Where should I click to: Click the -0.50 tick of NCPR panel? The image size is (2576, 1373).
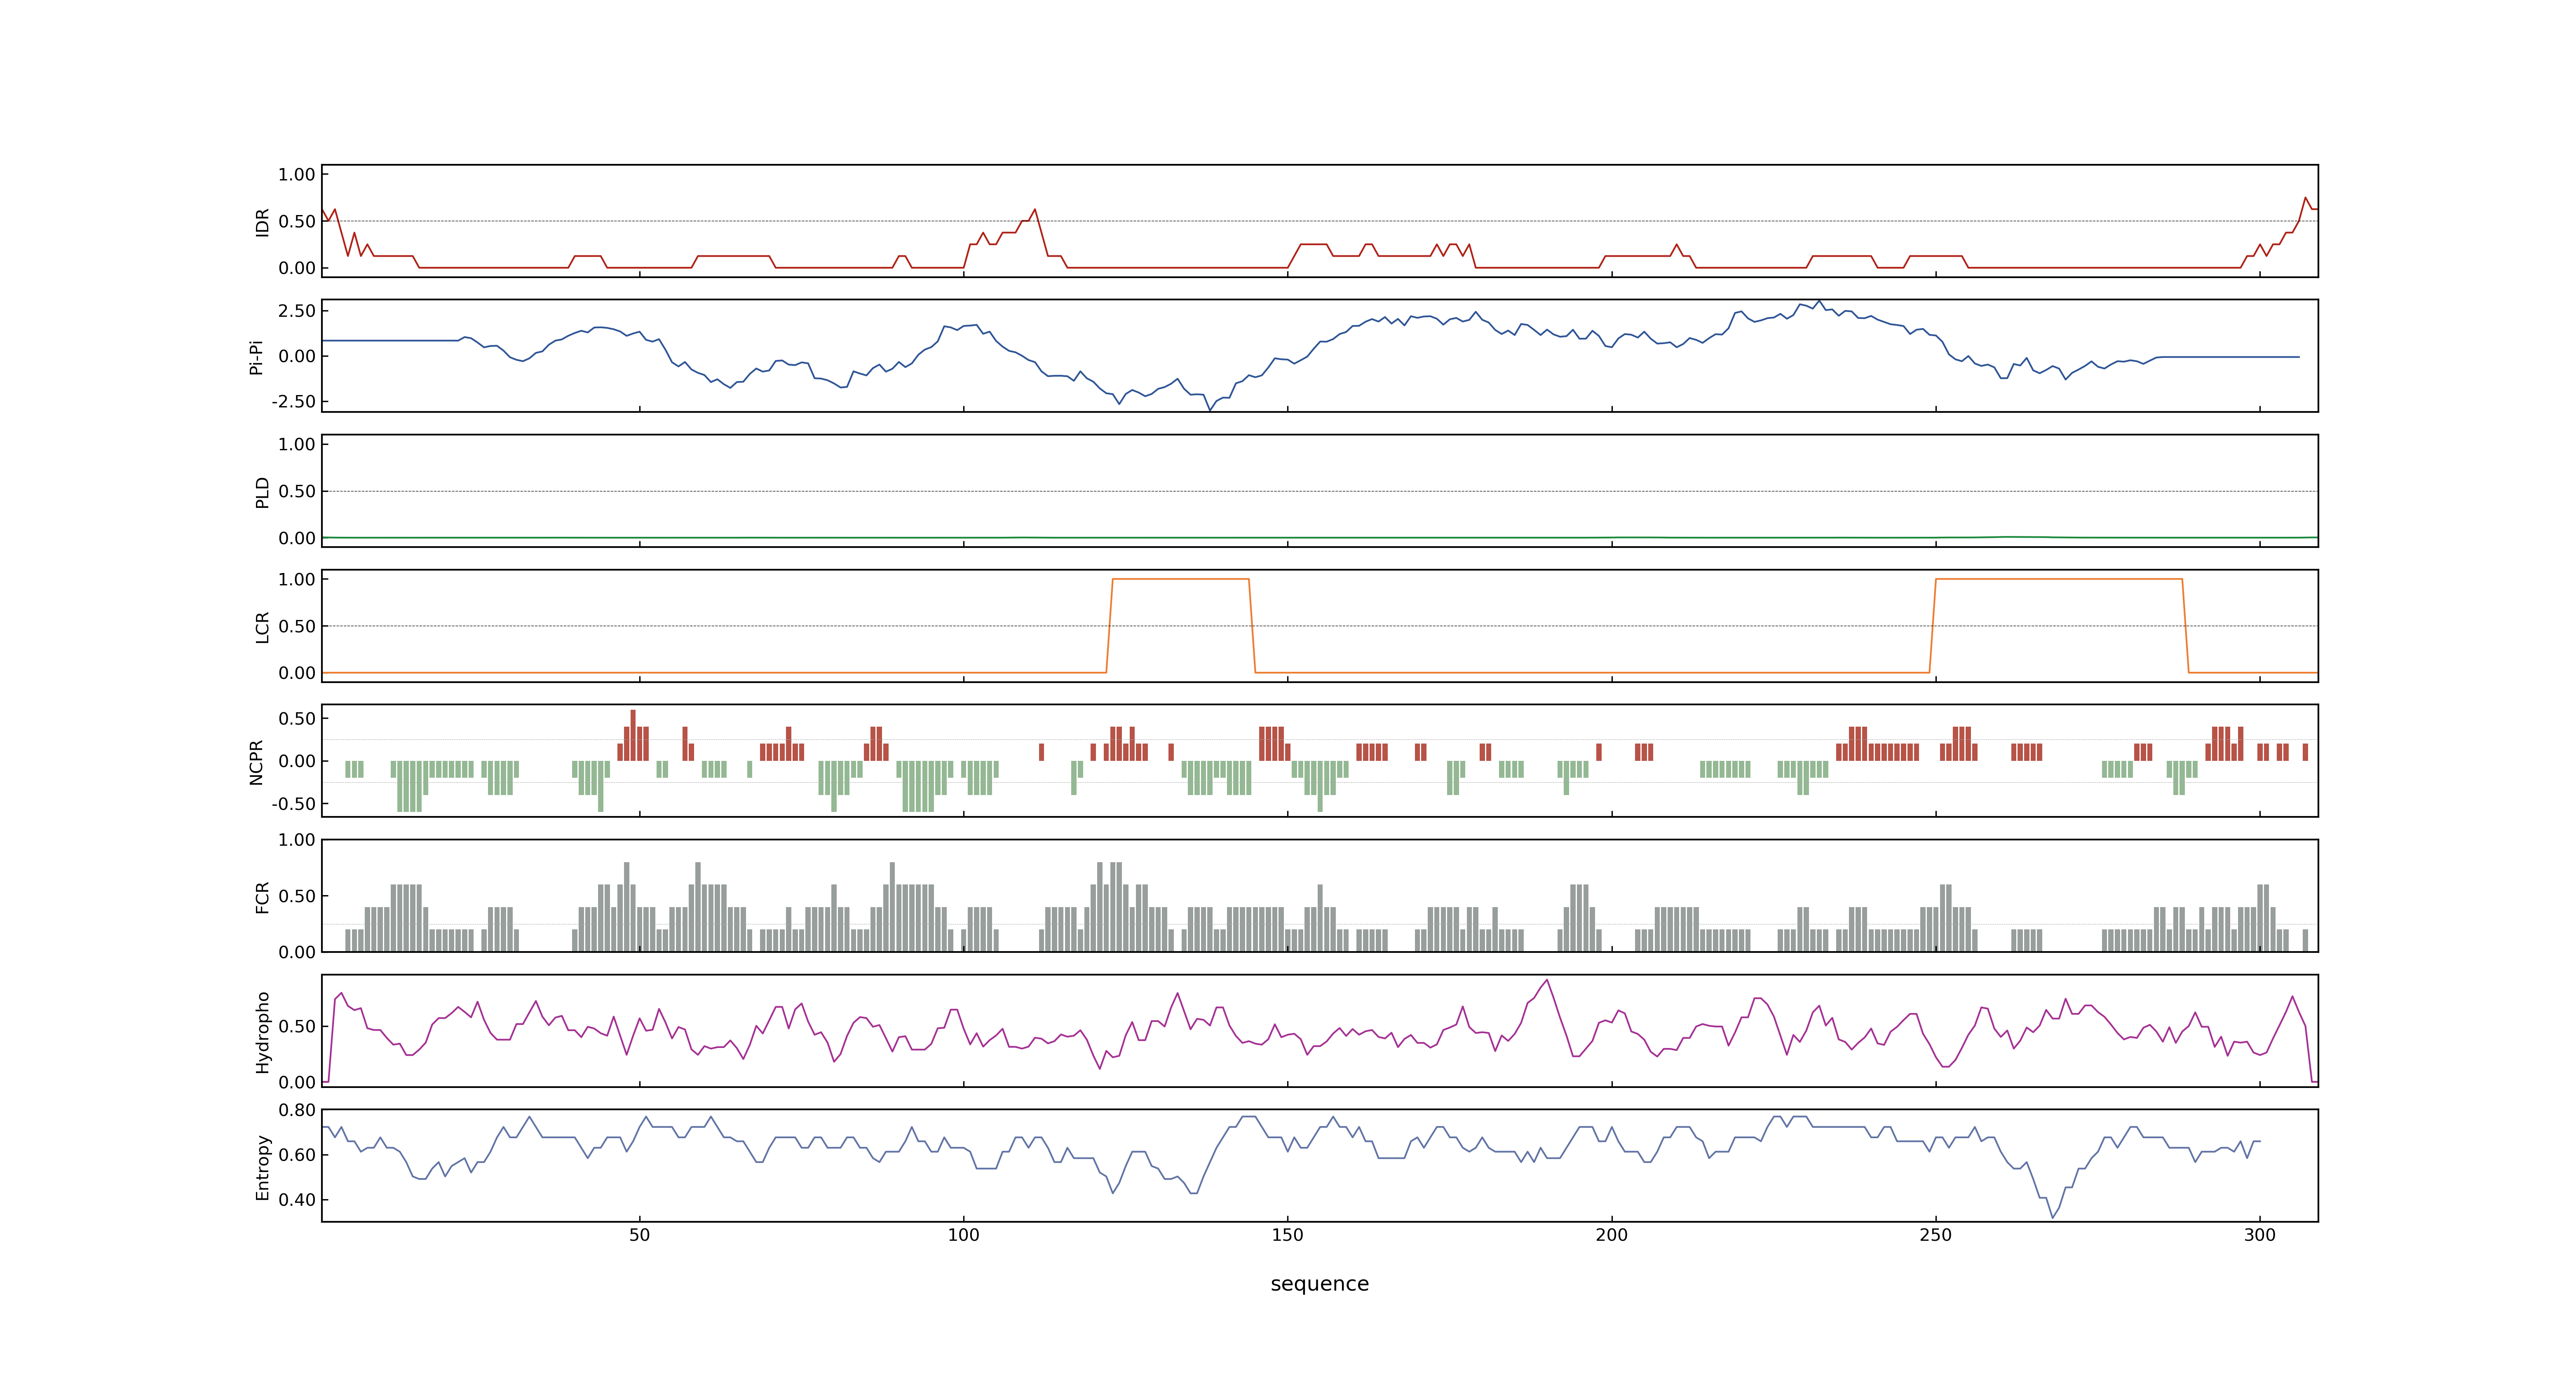(x=293, y=805)
